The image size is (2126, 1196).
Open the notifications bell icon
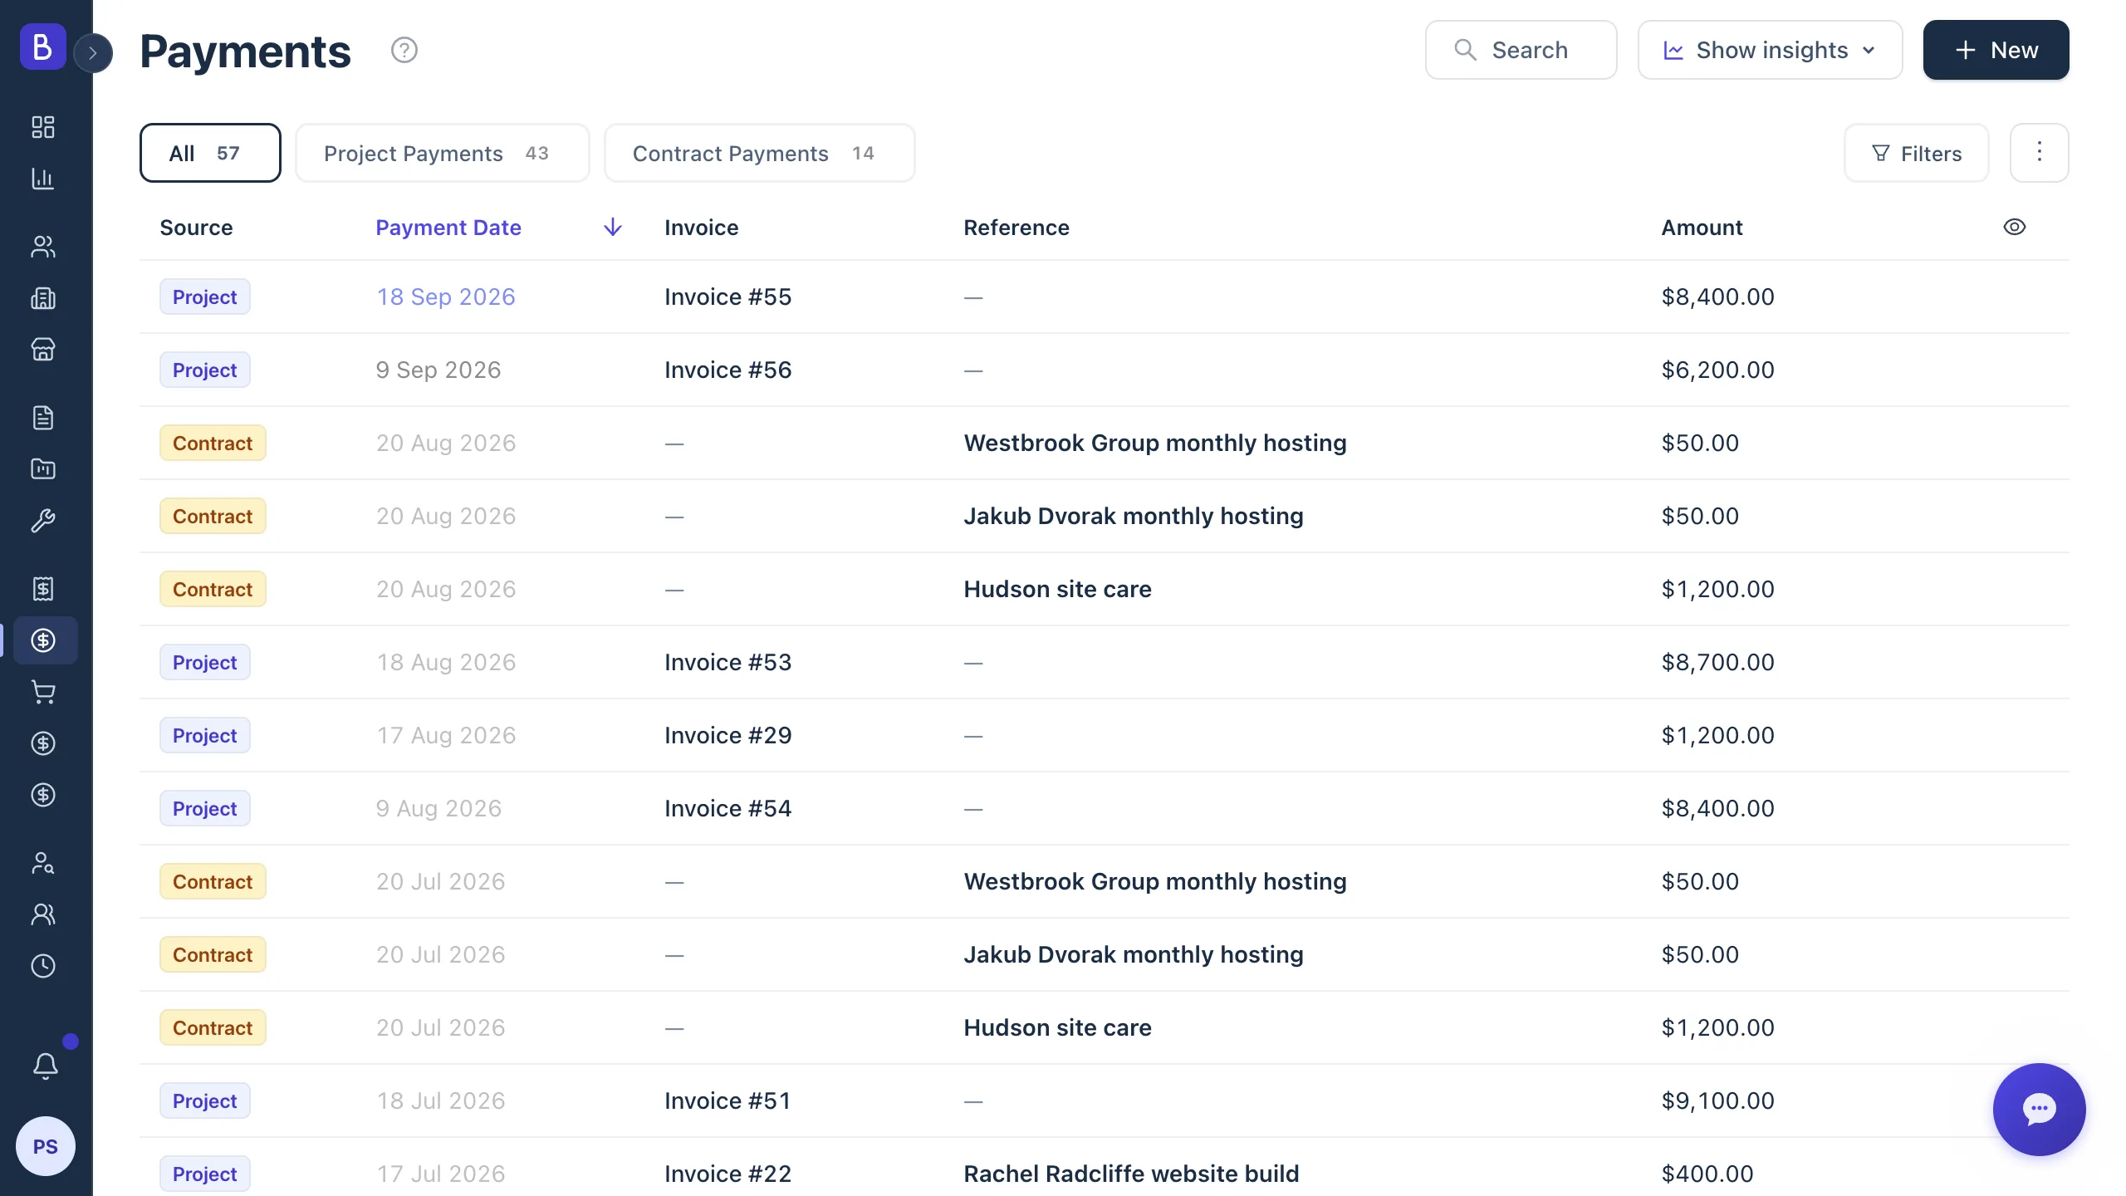[46, 1066]
